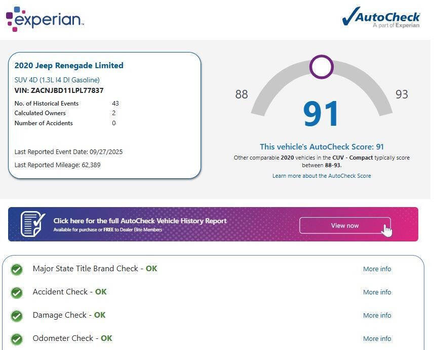Open More info for Accident Check
Screen dimensions: 434x350
[377, 292]
